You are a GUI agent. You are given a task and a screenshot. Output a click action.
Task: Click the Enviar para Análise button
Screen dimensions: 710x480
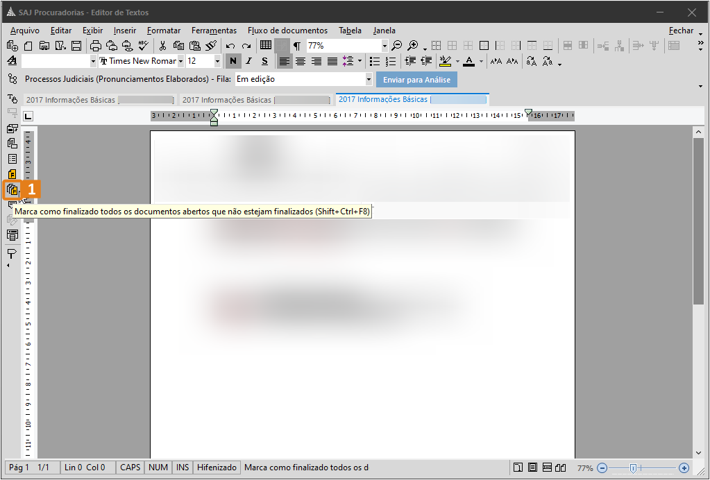[416, 79]
